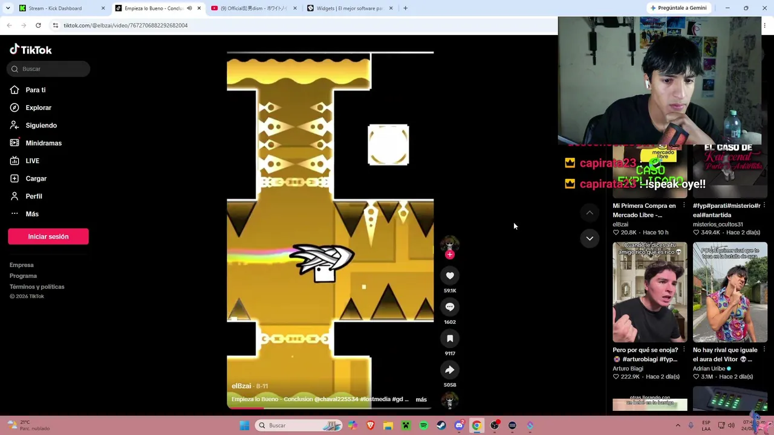The height and width of the screenshot is (435, 774).
Task: Open Spotify from taskbar
Action: 423,425
